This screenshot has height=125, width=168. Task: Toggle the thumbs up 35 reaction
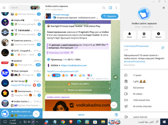82,76
